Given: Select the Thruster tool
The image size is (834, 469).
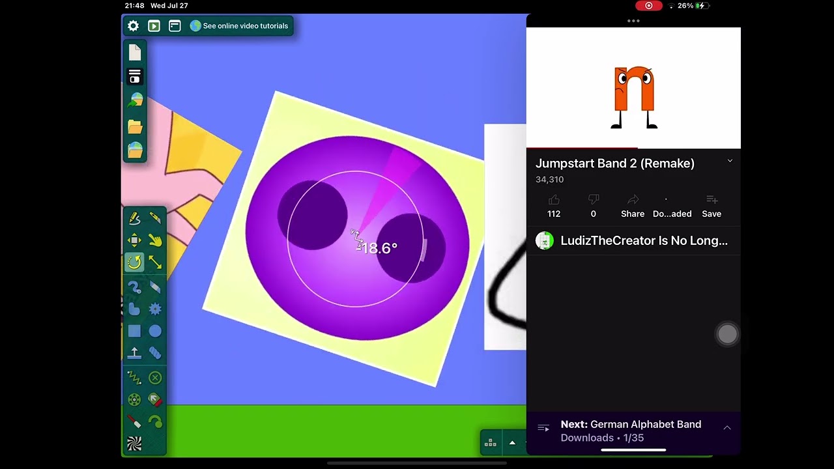Looking at the screenshot, I should pos(155,399).
